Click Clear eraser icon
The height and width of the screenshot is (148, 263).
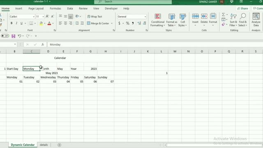point(224,25)
